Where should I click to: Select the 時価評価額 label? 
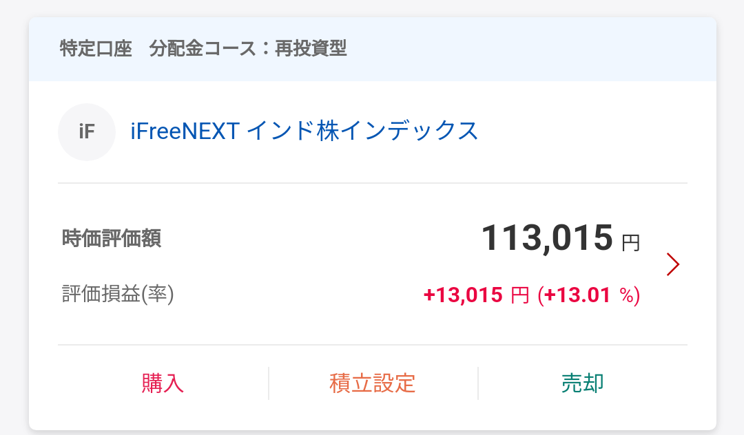[x=112, y=238]
